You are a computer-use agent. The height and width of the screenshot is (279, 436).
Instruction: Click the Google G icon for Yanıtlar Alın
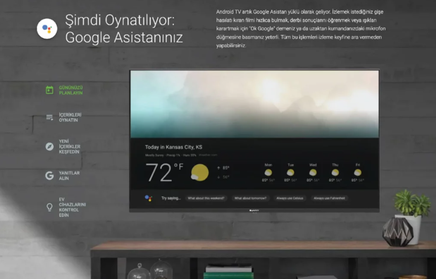49,175
